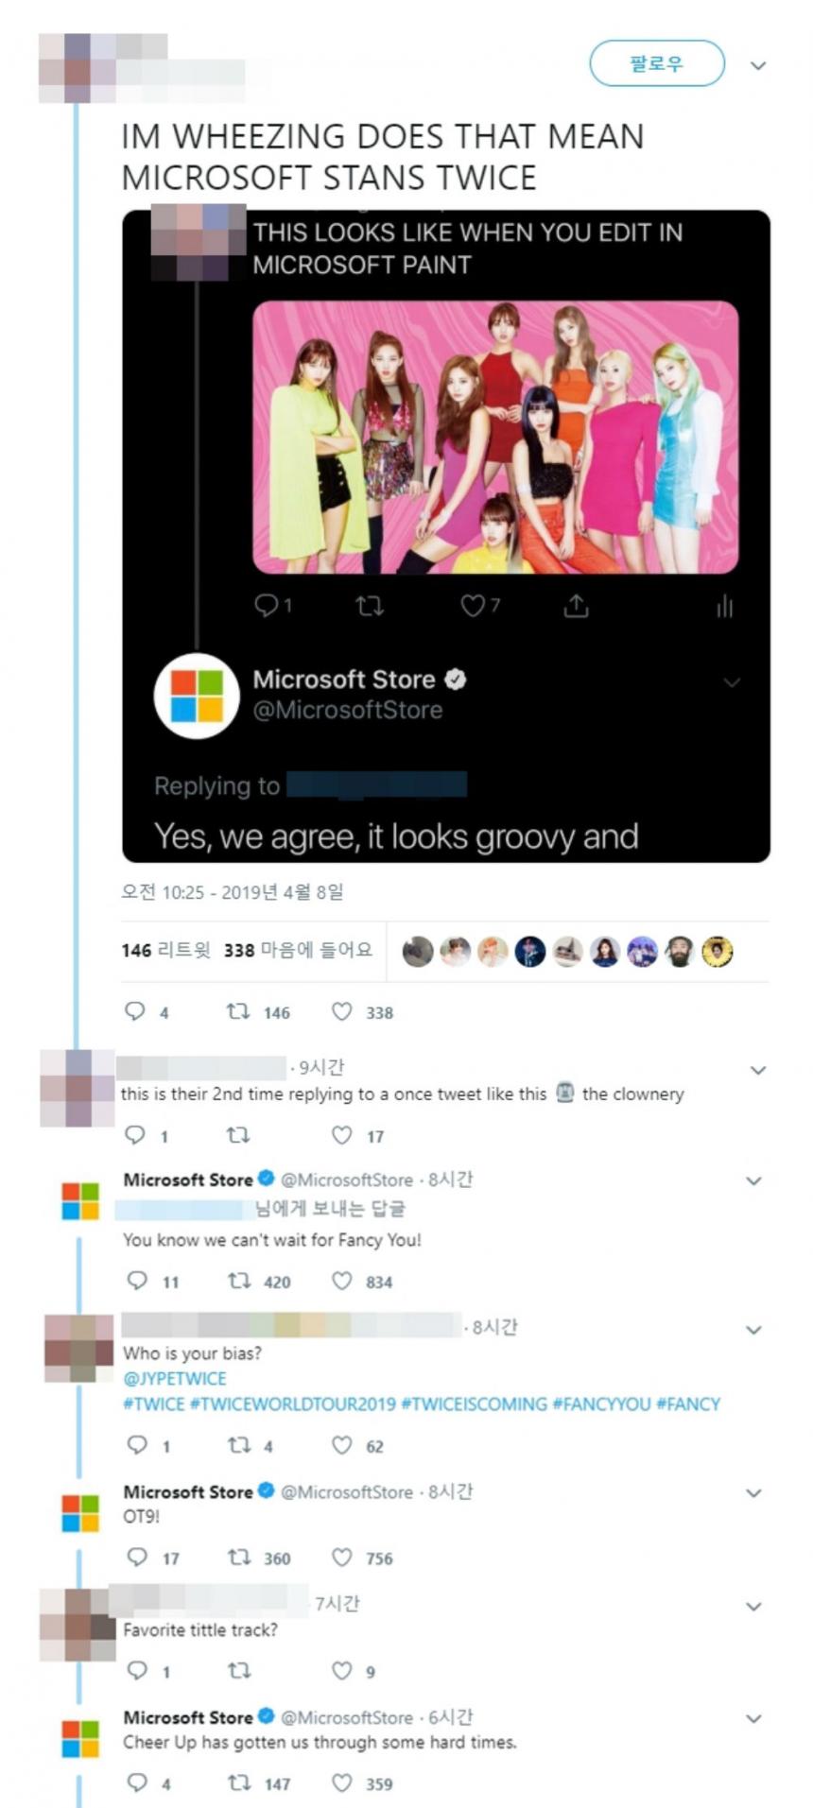View the 146 리트윗 retweets list
813x1808 pixels.
pyautogui.click(x=166, y=951)
